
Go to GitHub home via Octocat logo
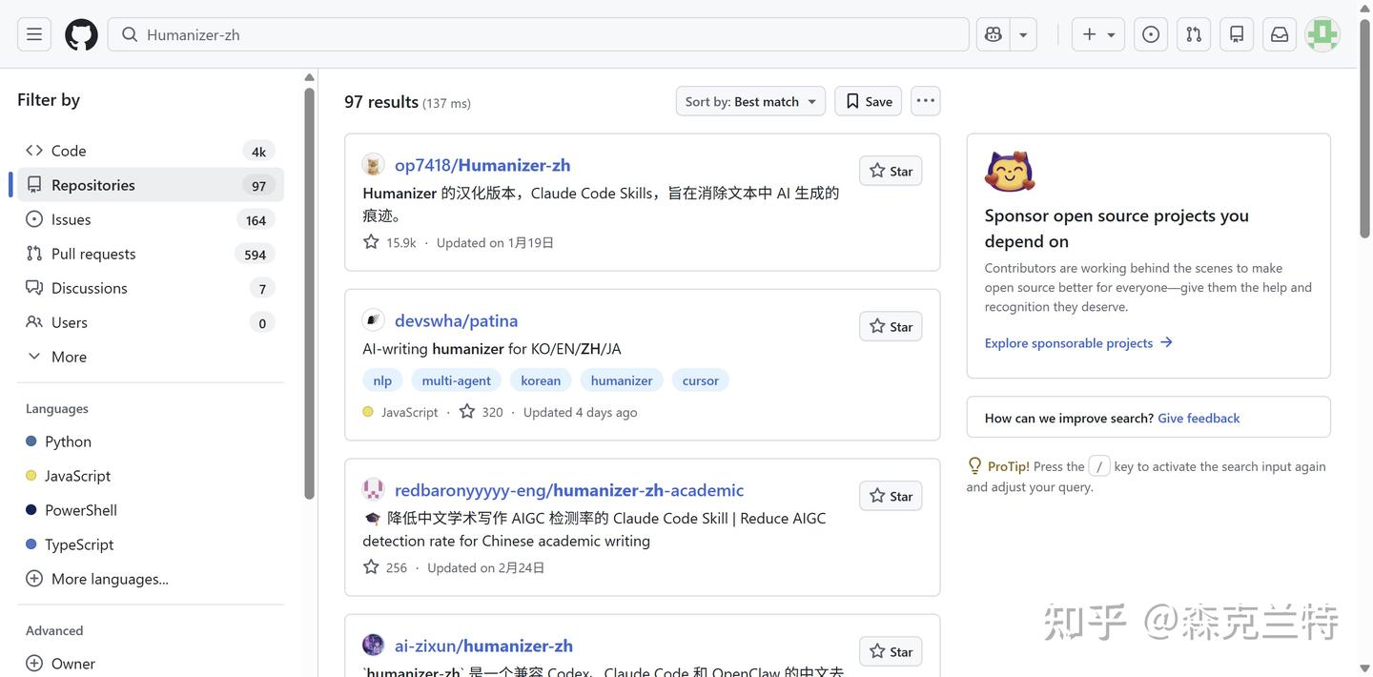(x=81, y=34)
